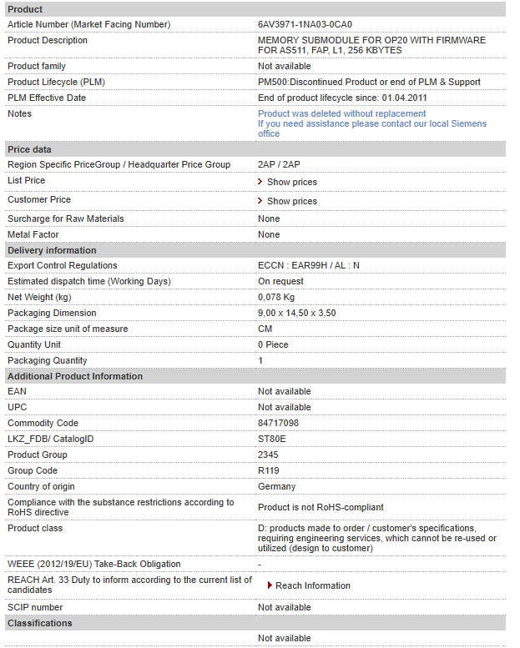Open the Reach Information link

coord(312,585)
